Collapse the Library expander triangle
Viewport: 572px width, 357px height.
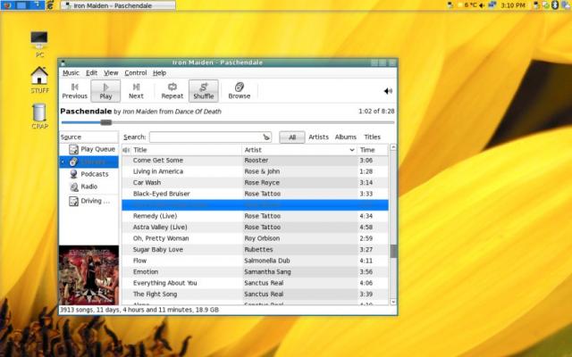coord(63,162)
